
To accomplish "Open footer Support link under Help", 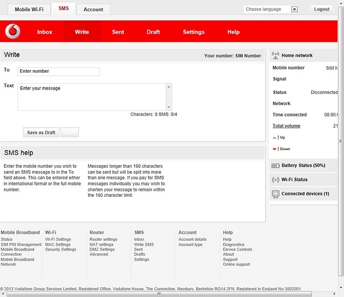I will [x=230, y=259].
